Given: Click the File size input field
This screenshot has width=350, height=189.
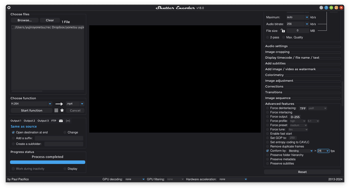Looking at the screenshot, I should point(297,31).
